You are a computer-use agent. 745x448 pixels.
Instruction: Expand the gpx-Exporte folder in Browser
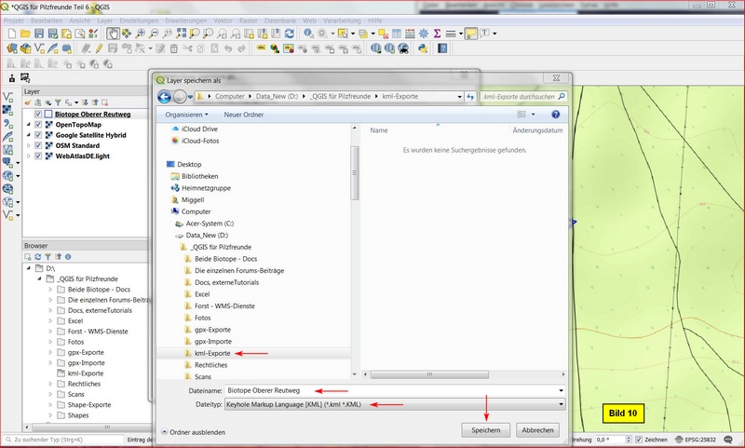[x=50, y=352]
